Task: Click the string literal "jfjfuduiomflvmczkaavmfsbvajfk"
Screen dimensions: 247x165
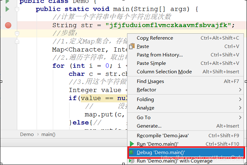Action: click(168, 25)
